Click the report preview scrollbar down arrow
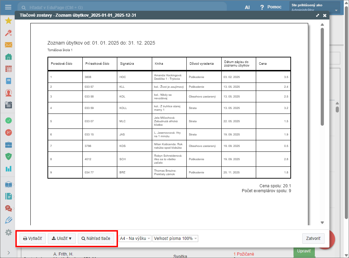Screen dimensions: 349x258 [x=322, y=223]
